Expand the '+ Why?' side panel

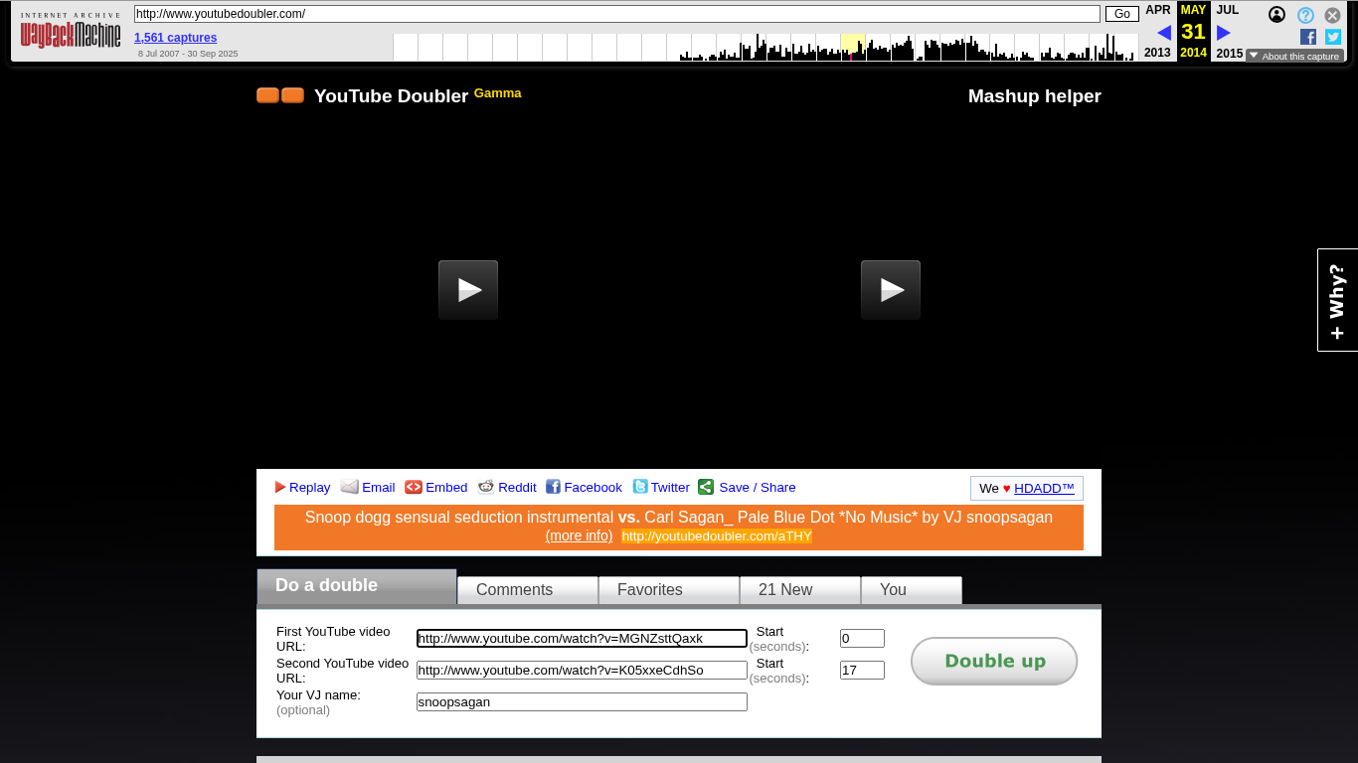pos(1337,300)
